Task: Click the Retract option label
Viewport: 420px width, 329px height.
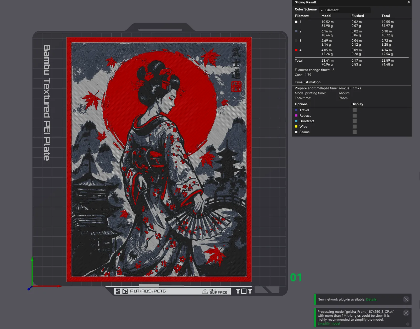Action: (305, 116)
